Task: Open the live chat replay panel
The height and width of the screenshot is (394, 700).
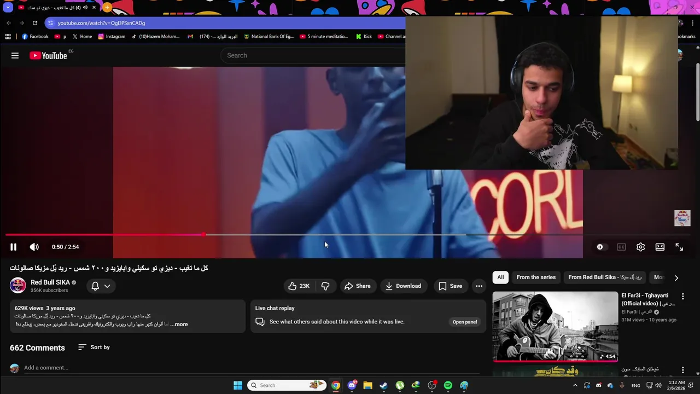Action: 465,322
